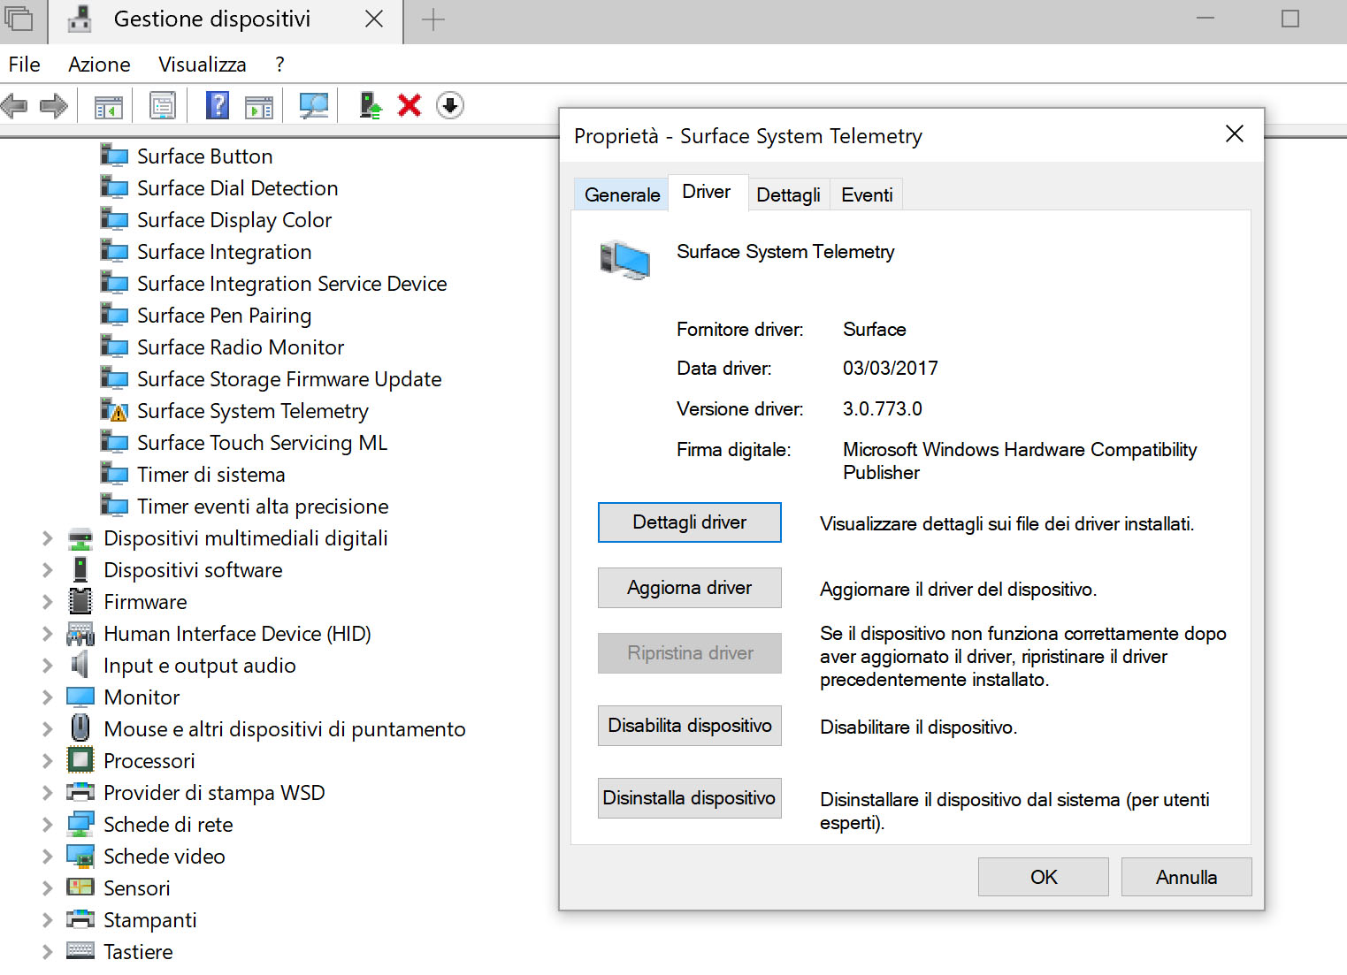Open the File menu
Viewport: 1347px width, 975px height.
24,65
